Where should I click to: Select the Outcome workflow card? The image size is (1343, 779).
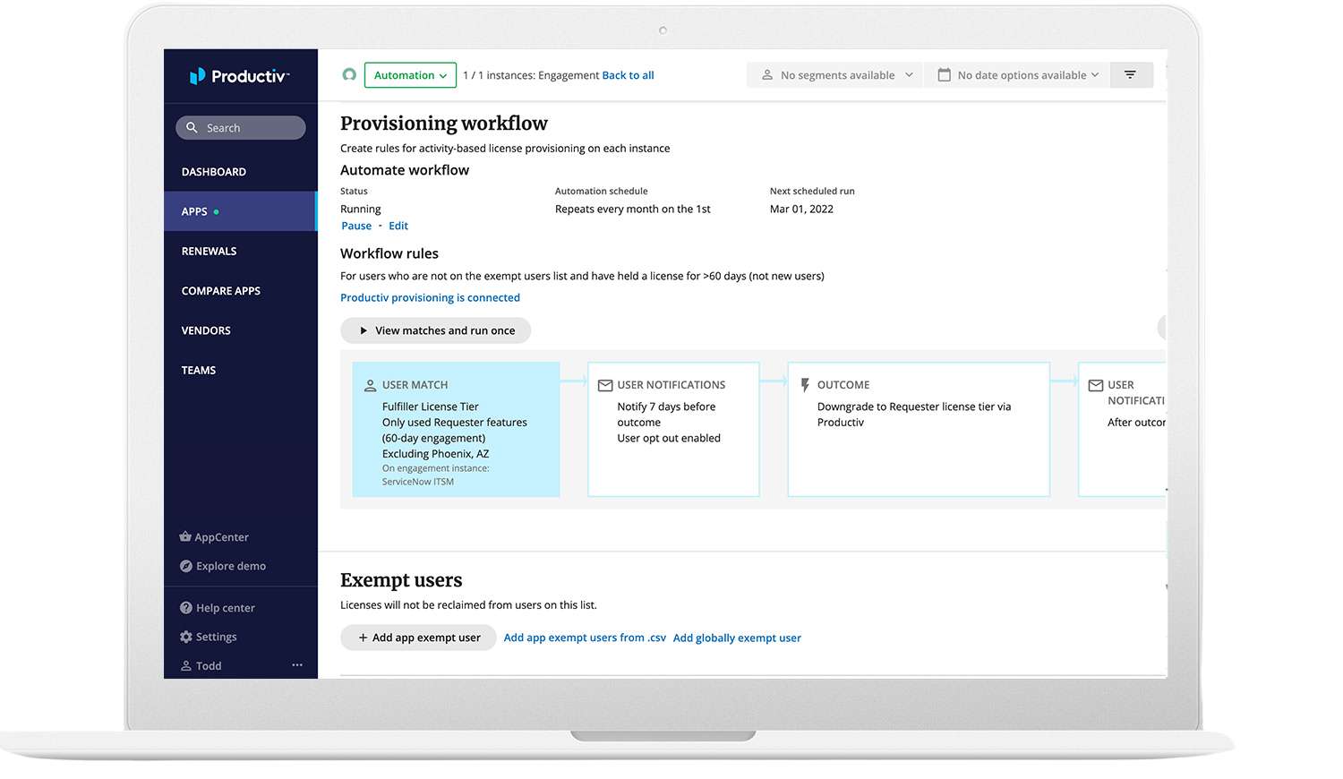tap(919, 430)
